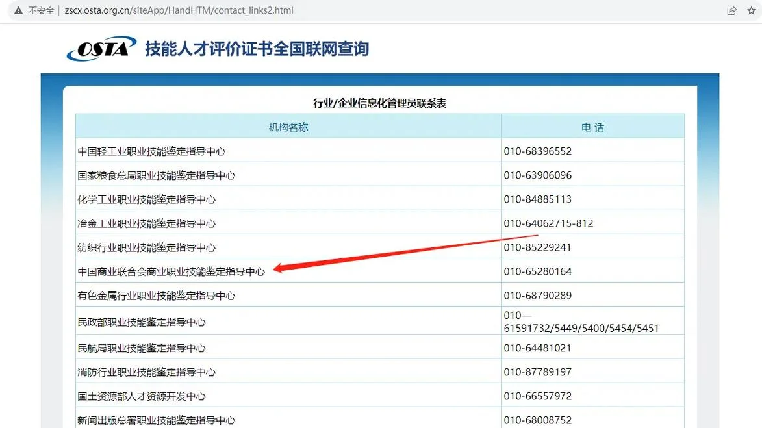The height and width of the screenshot is (428, 762).
Task: Click phone number 010-63906096
Action: click(537, 175)
